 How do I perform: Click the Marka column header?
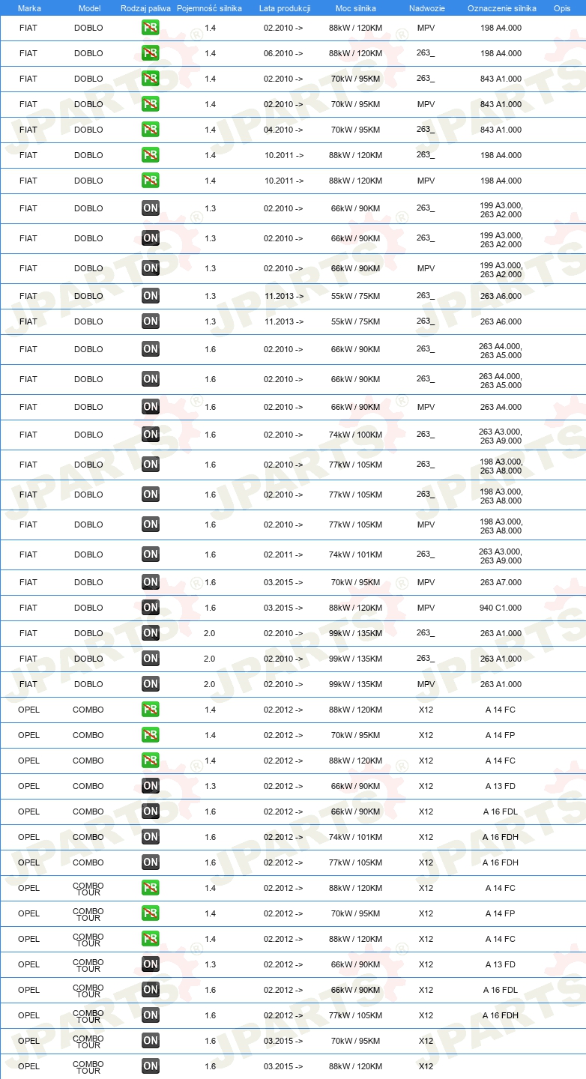(x=29, y=8)
